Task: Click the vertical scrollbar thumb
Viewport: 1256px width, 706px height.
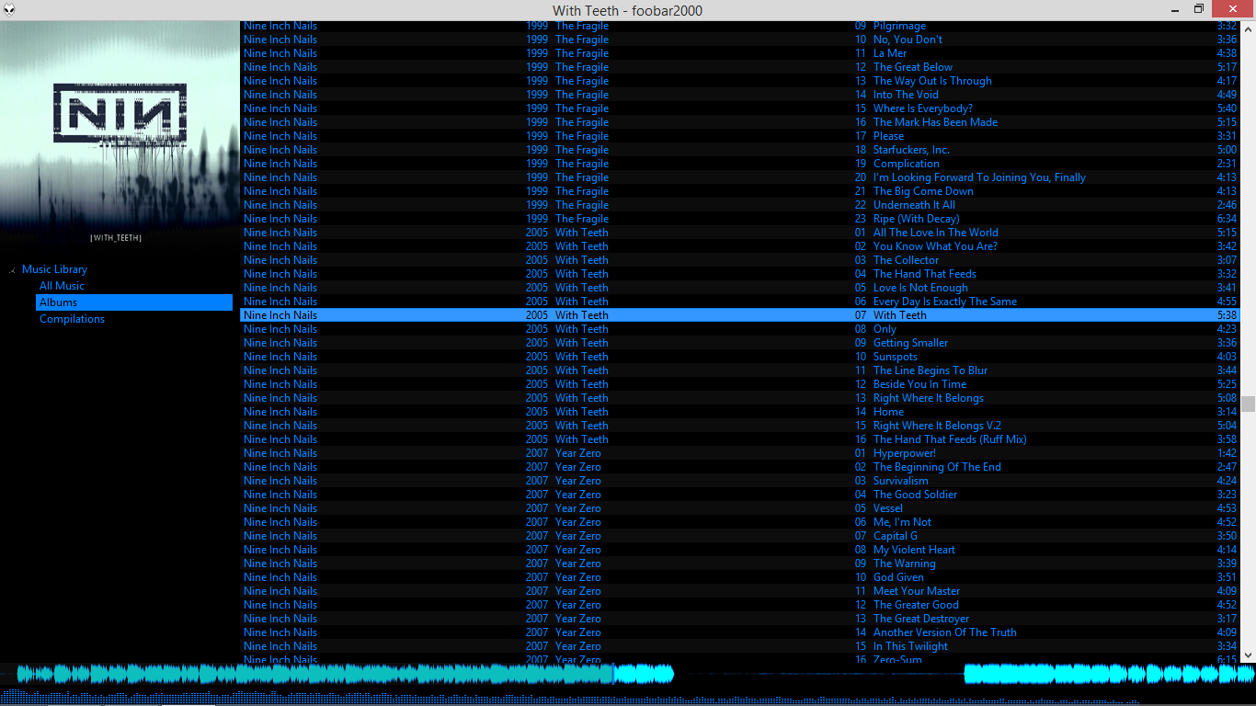Action: (x=1248, y=404)
